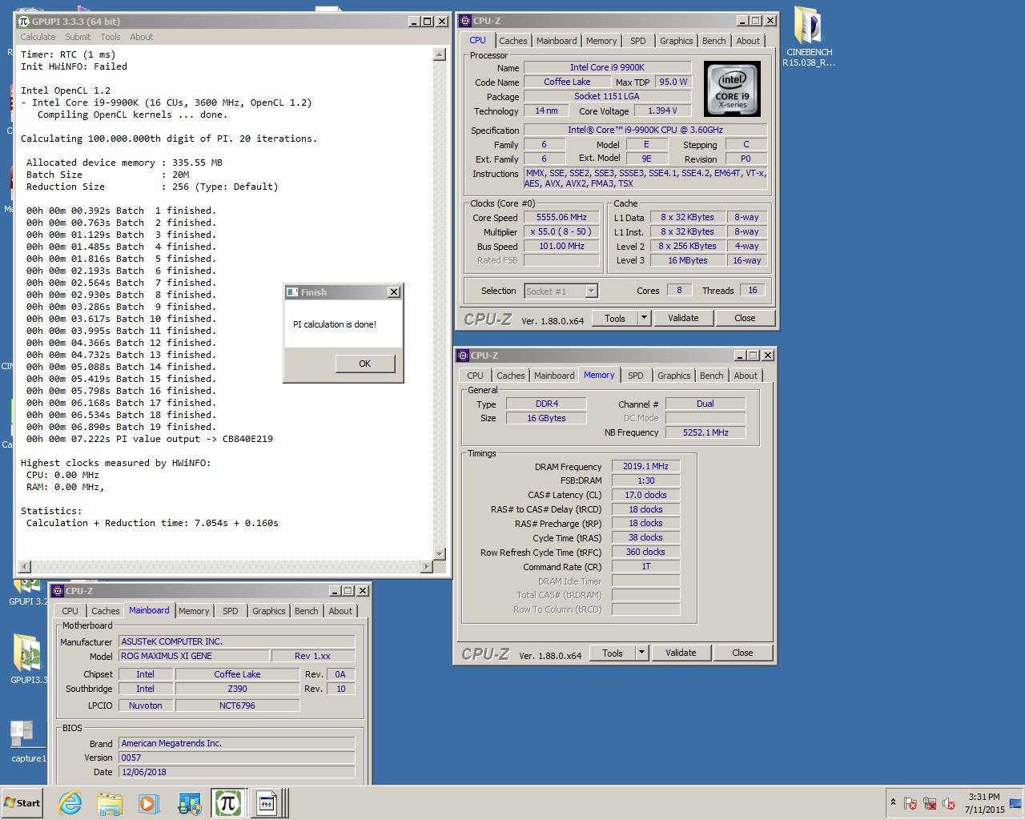
Task: Click the motherboard model ROG MAXIMUS XI GENE
Action: (x=194, y=656)
